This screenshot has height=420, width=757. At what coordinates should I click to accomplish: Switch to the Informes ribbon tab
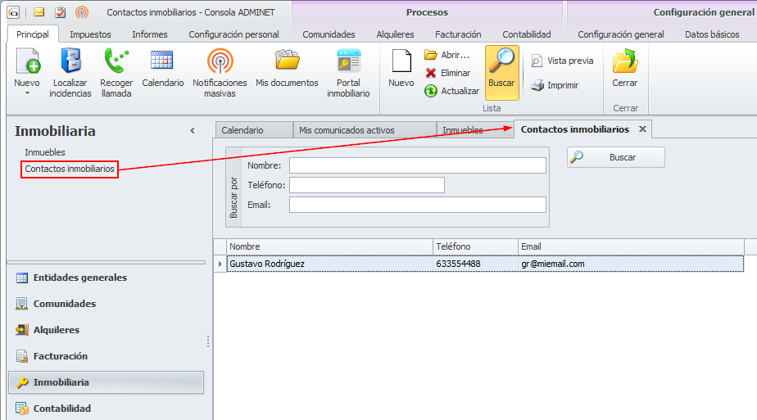[150, 34]
